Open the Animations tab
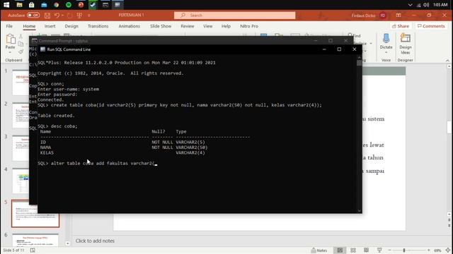Viewport: 453px width, 254px height. [x=129, y=26]
